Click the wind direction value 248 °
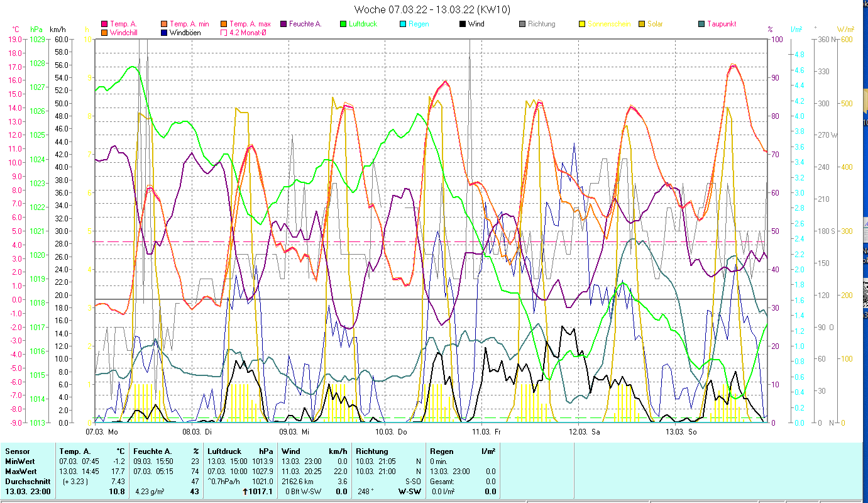This screenshot has height=503, width=868. pyautogui.click(x=367, y=492)
